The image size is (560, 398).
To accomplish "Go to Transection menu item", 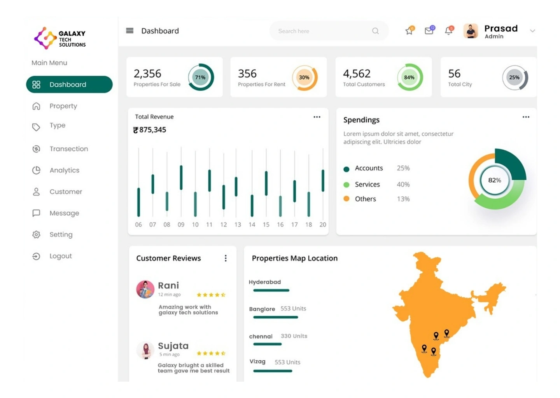I will (68, 149).
